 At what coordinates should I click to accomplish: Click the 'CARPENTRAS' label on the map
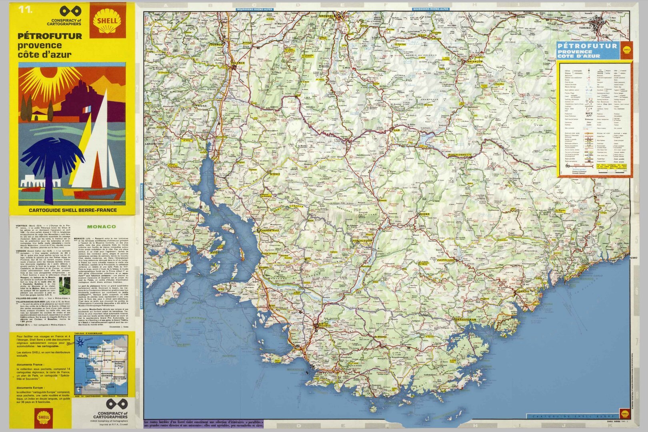(269, 231)
